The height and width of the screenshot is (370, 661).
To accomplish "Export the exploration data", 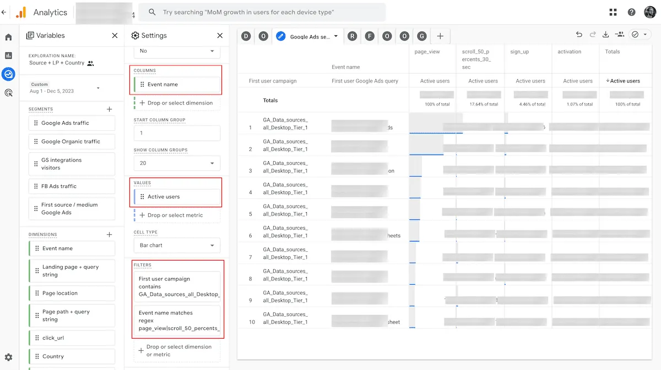I will (x=605, y=34).
